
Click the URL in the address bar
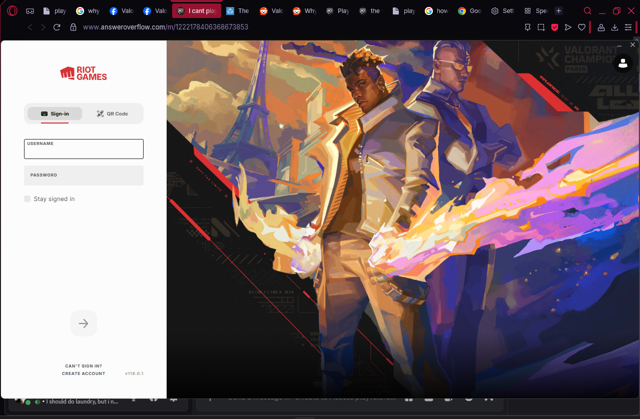pyautogui.click(x=166, y=27)
